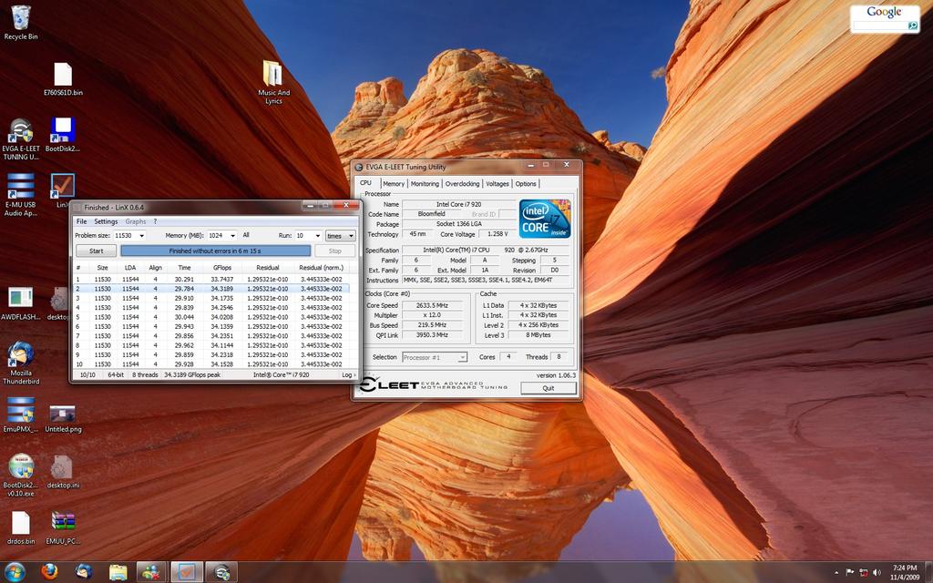
Task: Switch to the Memory tab in E-LEET
Action: click(394, 184)
